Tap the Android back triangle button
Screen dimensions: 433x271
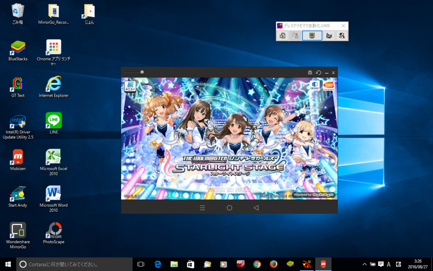pyautogui.click(x=256, y=207)
